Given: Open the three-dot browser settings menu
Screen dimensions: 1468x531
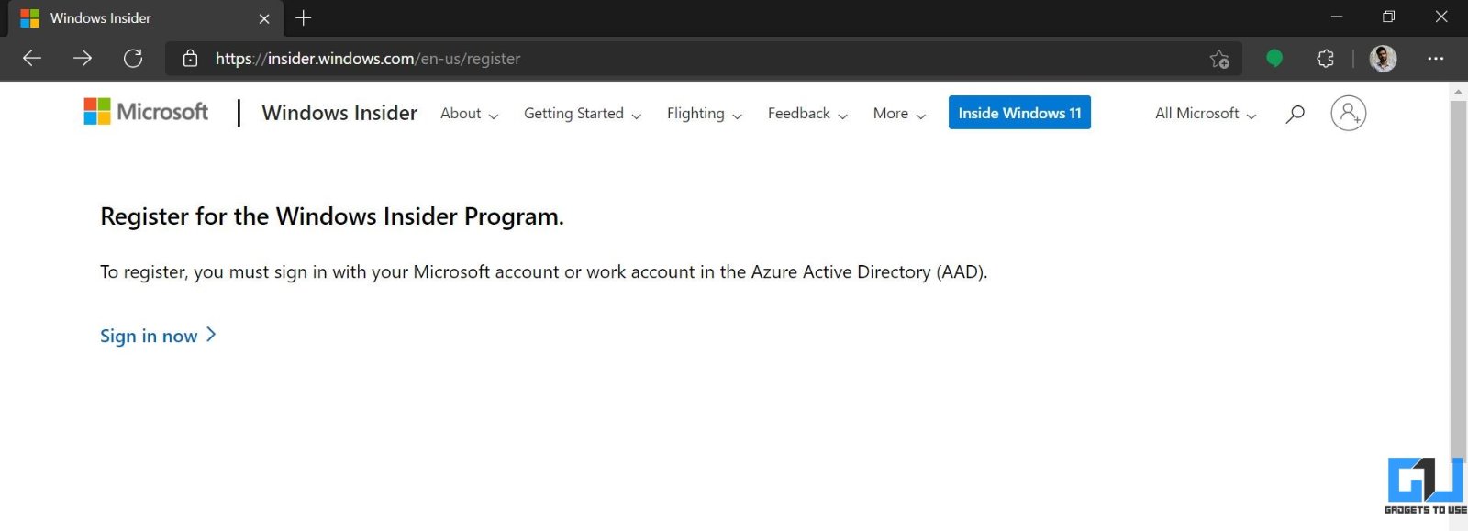Looking at the screenshot, I should (x=1436, y=59).
